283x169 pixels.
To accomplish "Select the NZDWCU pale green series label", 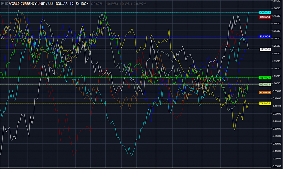I will 265,84.
